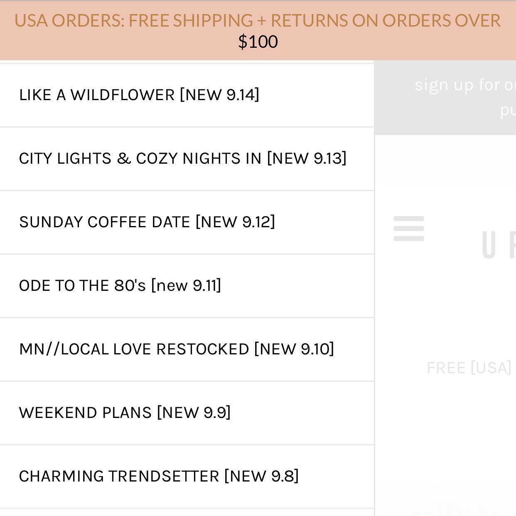Open CHARMING TRENDSETTER [NEW 9.8] collection
516x516 pixels.
tap(159, 477)
